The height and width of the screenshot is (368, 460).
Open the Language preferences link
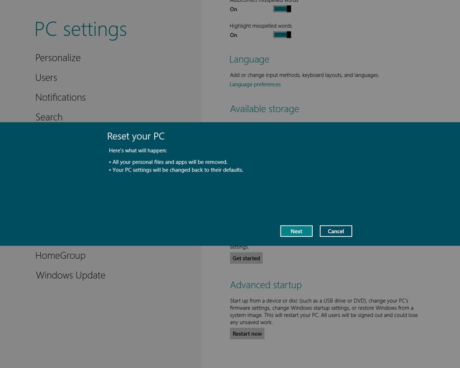click(255, 85)
